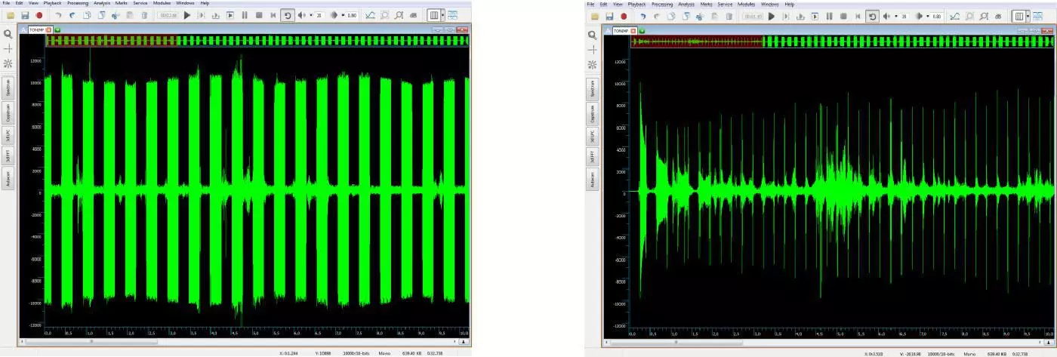The image size is (1057, 357).
Task: Toggle the column layout view in left window
Action: [x=433, y=15]
